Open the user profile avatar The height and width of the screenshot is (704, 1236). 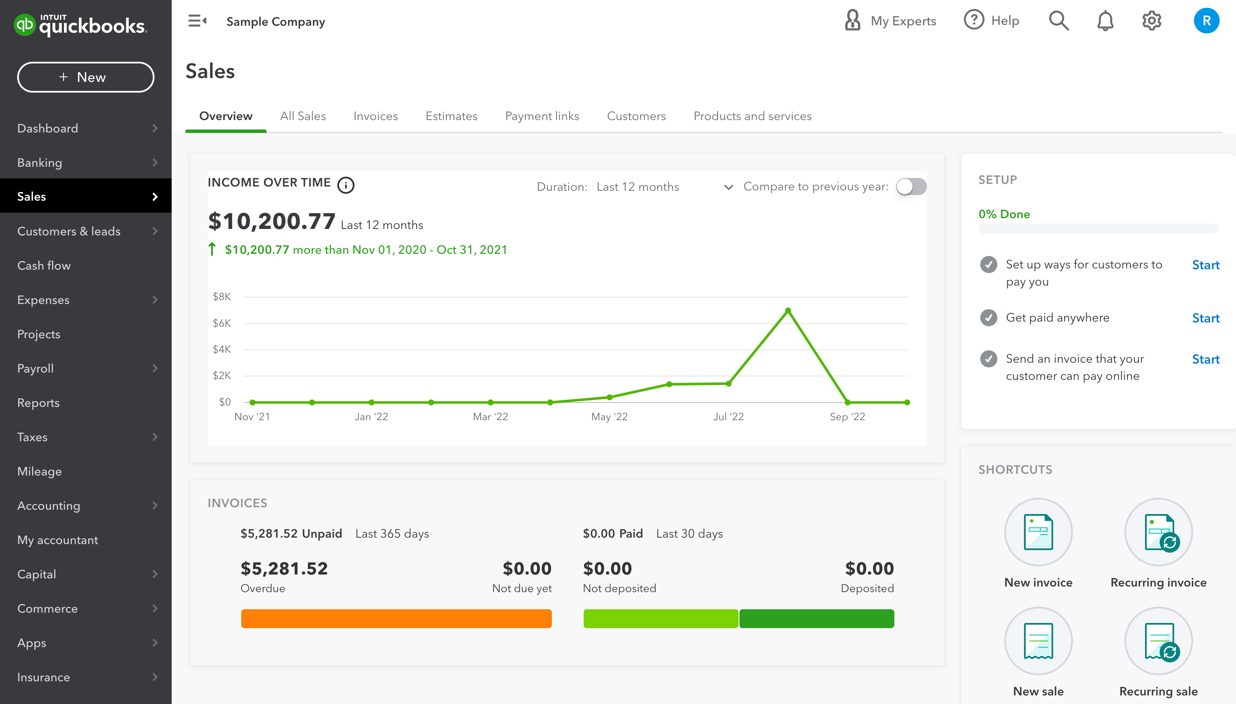coord(1206,20)
